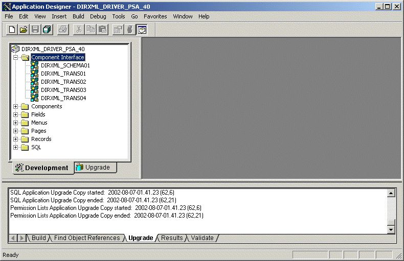The width and height of the screenshot is (404, 261).
Task: Switch to the Development workspace tab
Action: 43,168
